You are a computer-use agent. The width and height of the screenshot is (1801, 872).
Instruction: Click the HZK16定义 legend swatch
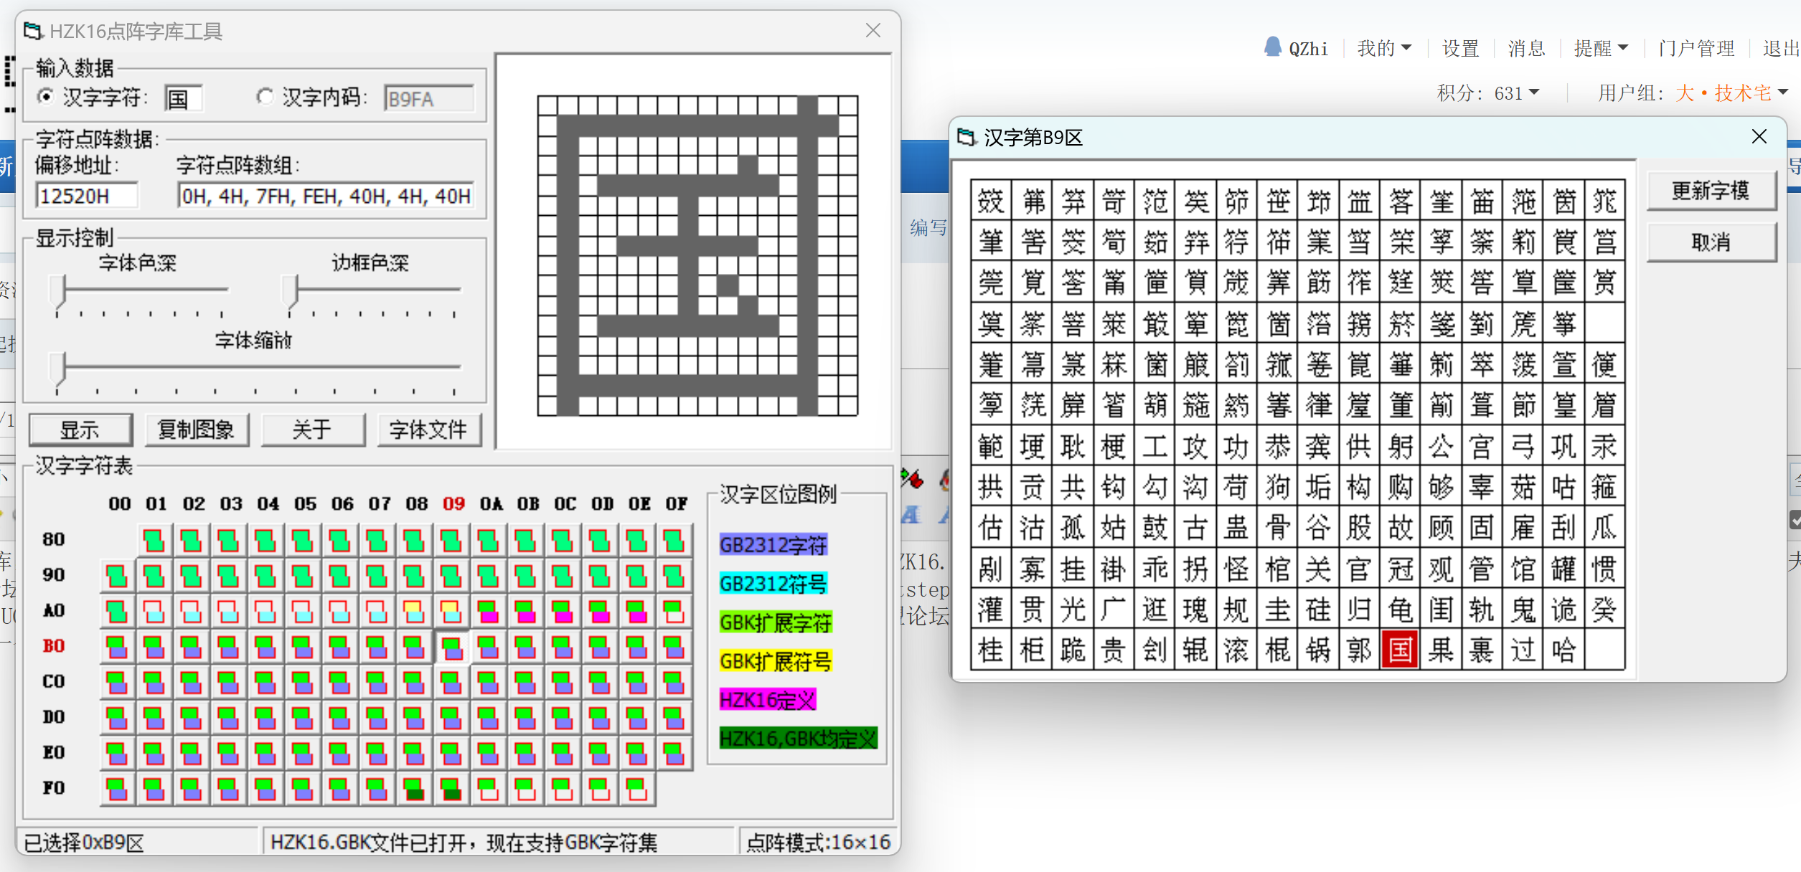(768, 700)
